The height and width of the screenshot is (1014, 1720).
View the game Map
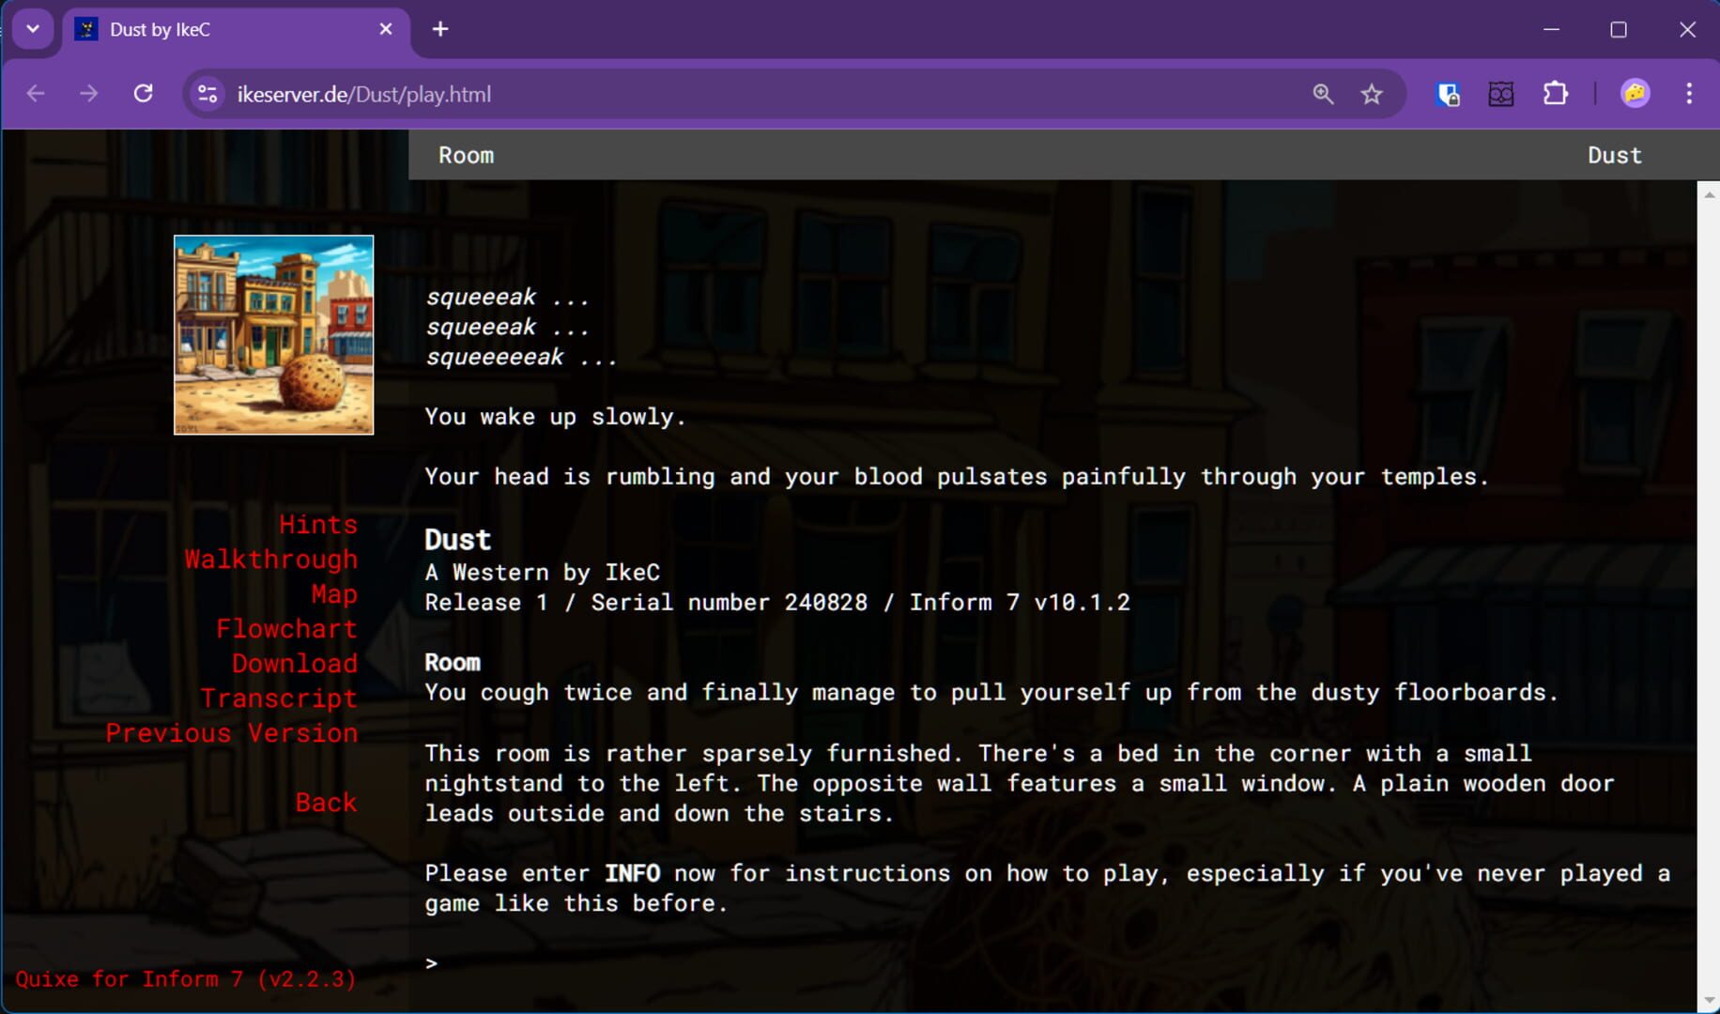click(x=334, y=593)
